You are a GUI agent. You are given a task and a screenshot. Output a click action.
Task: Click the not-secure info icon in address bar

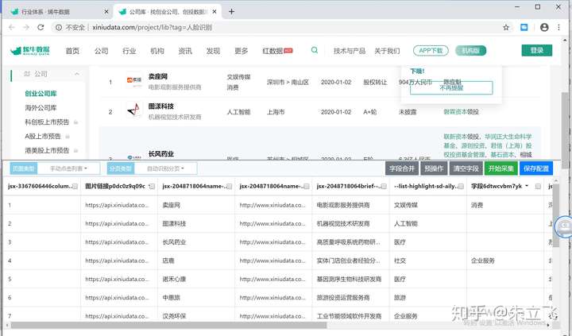(x=58, y=27)
